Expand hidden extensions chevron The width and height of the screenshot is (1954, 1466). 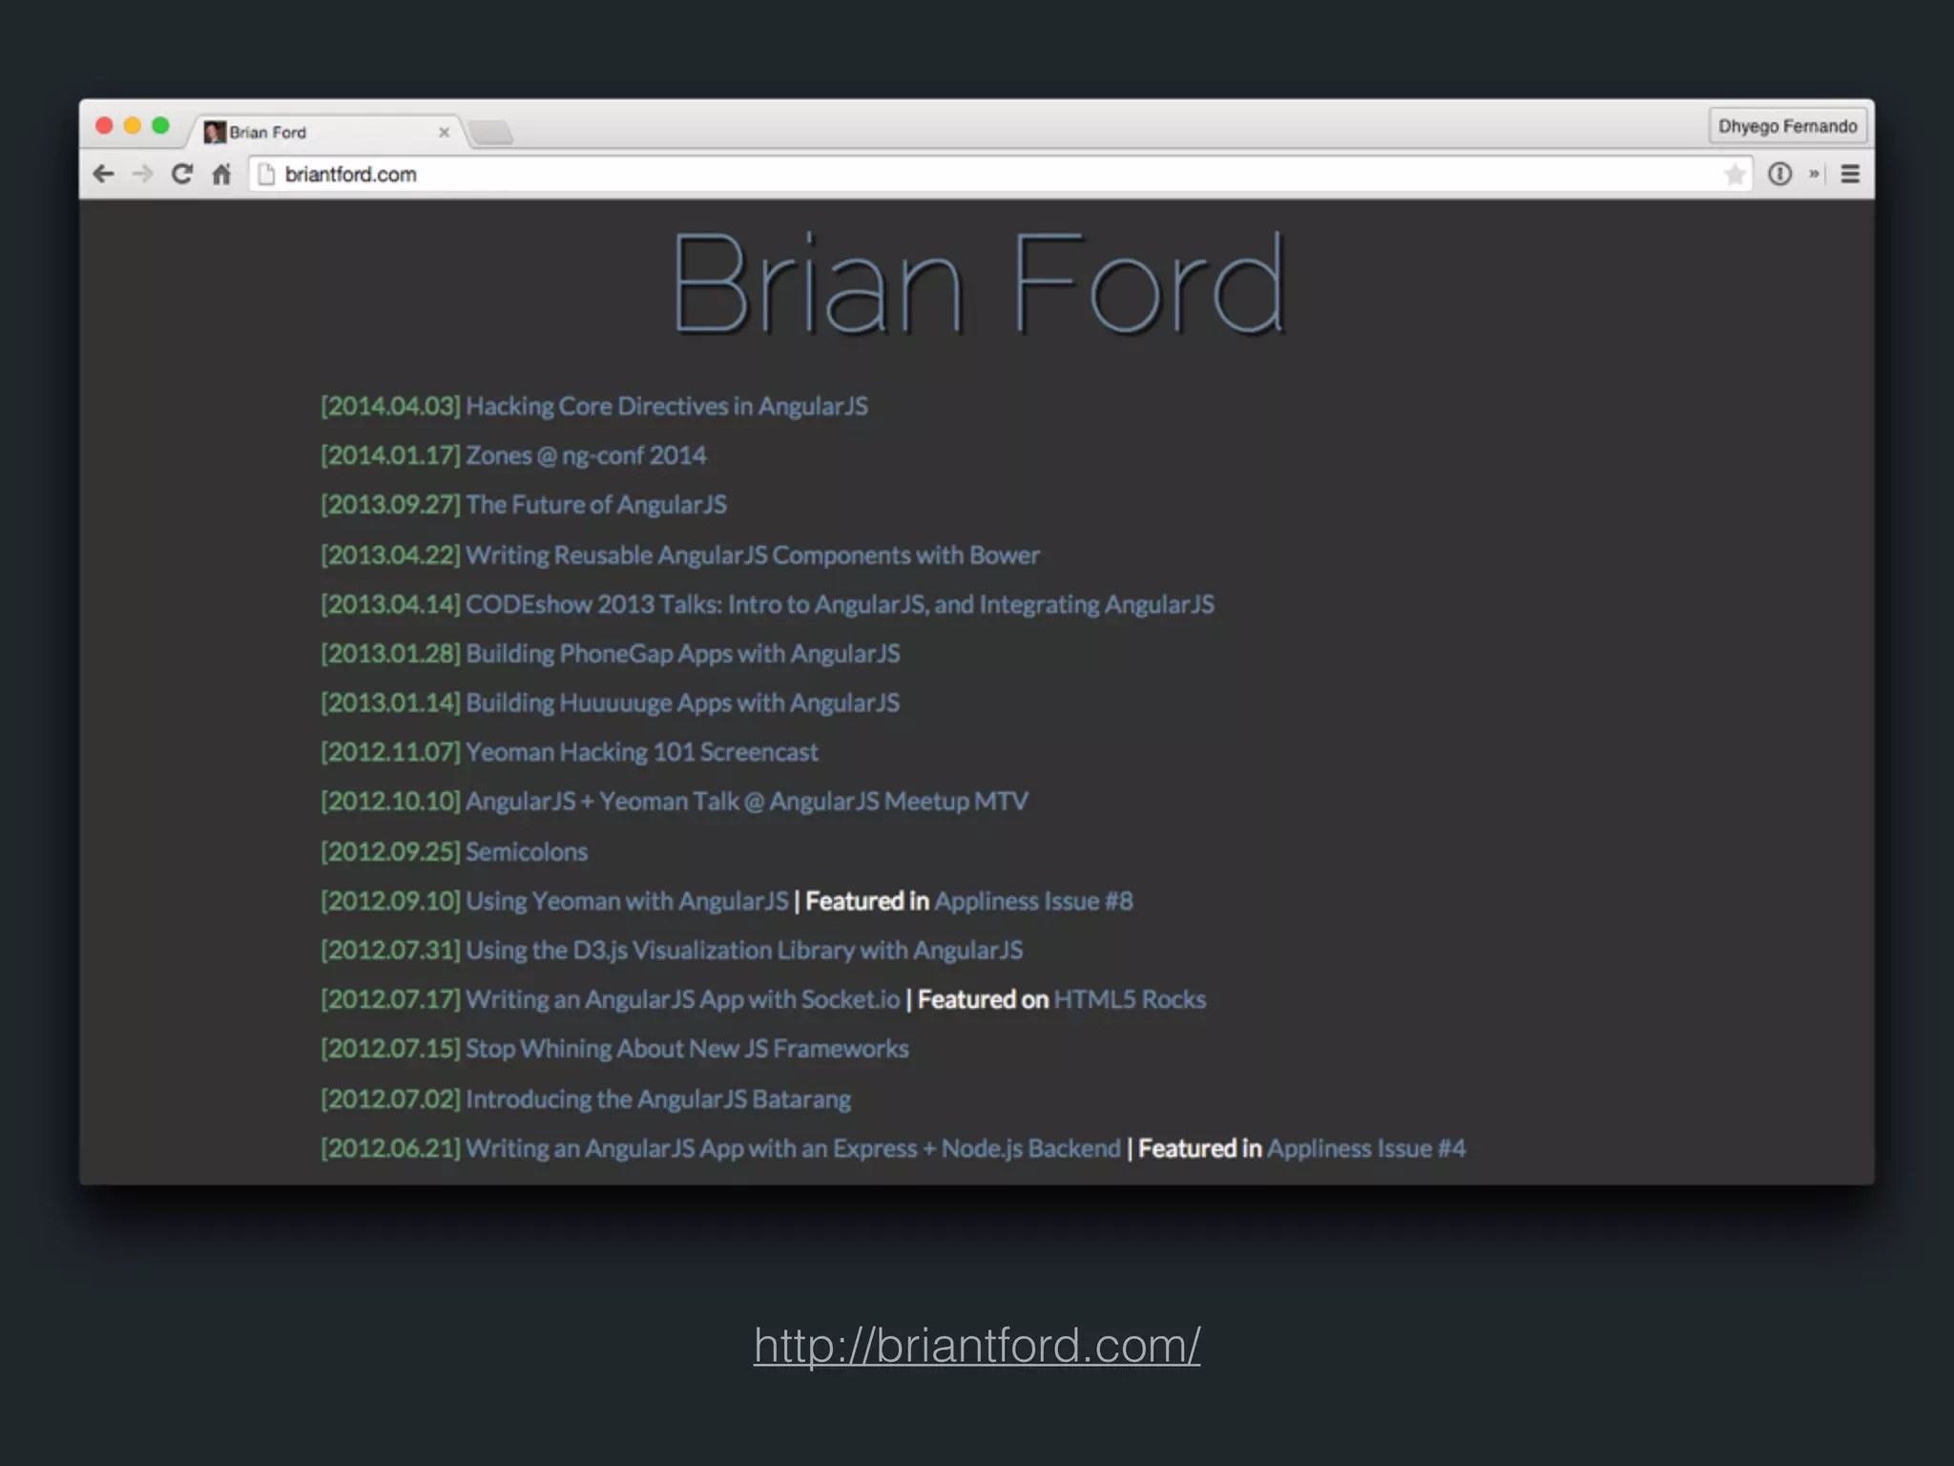tap(1814, 174)
